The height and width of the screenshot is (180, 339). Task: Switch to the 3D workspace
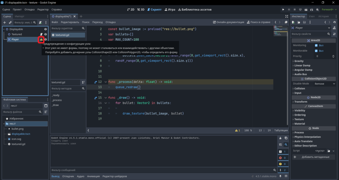(x=141, y=10)
